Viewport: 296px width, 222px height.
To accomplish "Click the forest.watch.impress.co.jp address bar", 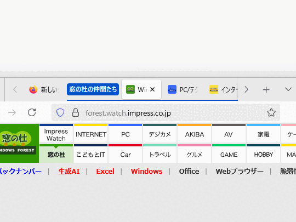I will (166, 112).
